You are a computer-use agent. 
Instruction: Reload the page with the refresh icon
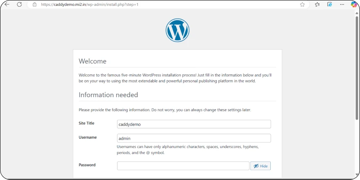19,4
